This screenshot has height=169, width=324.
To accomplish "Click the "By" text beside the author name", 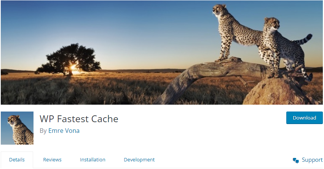I will (x=43, y=131).
